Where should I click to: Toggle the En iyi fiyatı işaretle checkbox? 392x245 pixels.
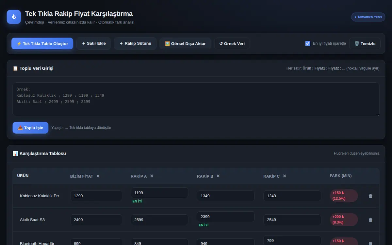(x=308, y=43)
